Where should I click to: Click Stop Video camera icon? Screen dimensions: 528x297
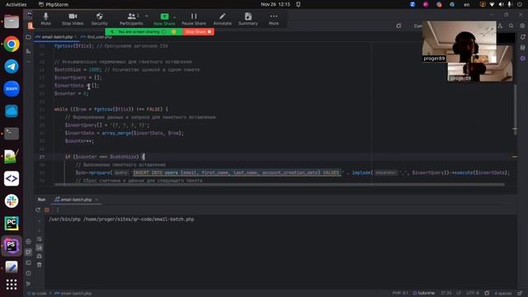(x=73, y=19)
